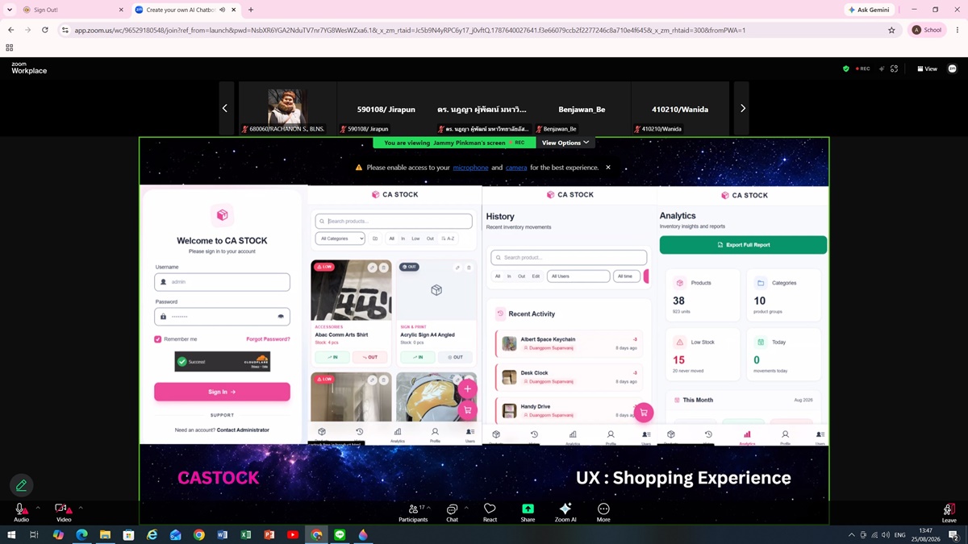Viewport: 968px width, 544px height.
Task: Open the All Users dropdown
Action: pos(578,276)
